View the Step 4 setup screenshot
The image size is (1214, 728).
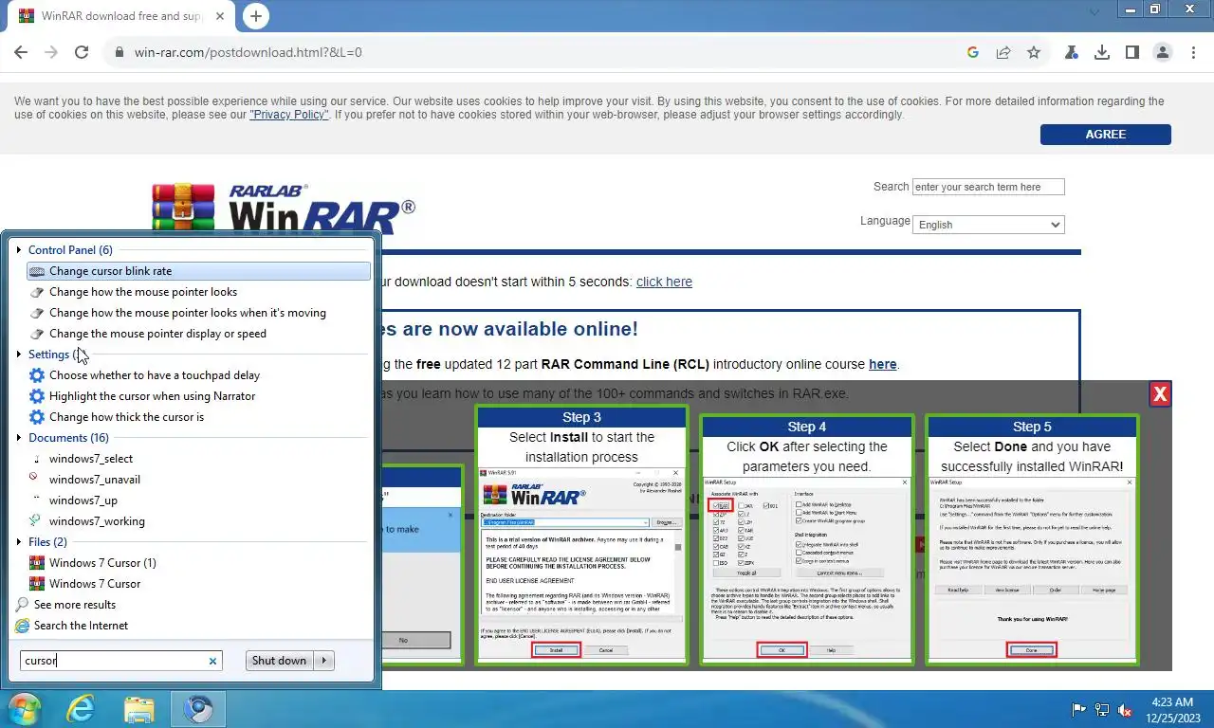(x=806, y=569)
